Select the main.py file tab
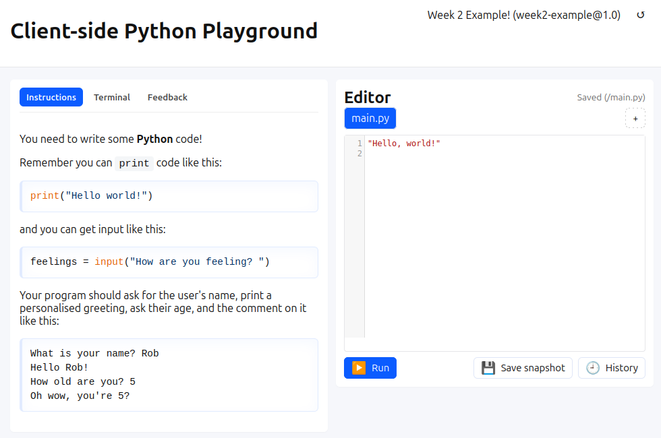Image resolution: width=661 pixels, height=438 pixels. (x=370, y=119)
